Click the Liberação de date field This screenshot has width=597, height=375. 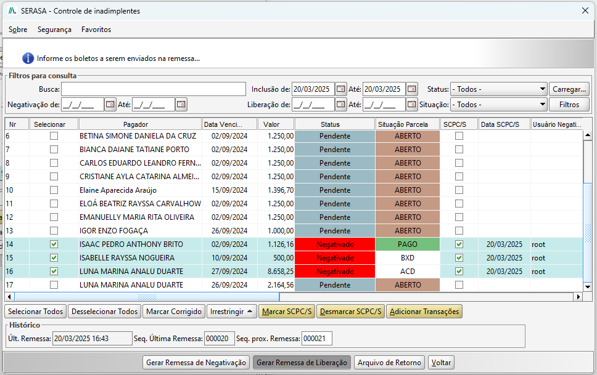click(313, 104)
